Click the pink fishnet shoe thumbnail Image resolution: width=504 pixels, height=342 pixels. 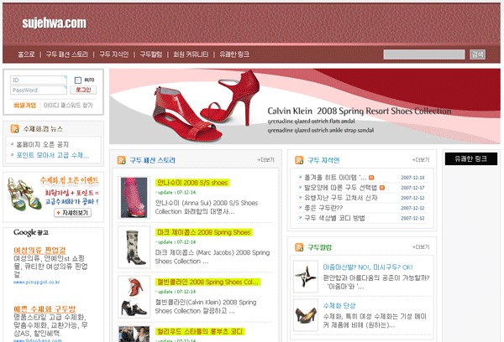pyautogui.click(x=134, y=198)
